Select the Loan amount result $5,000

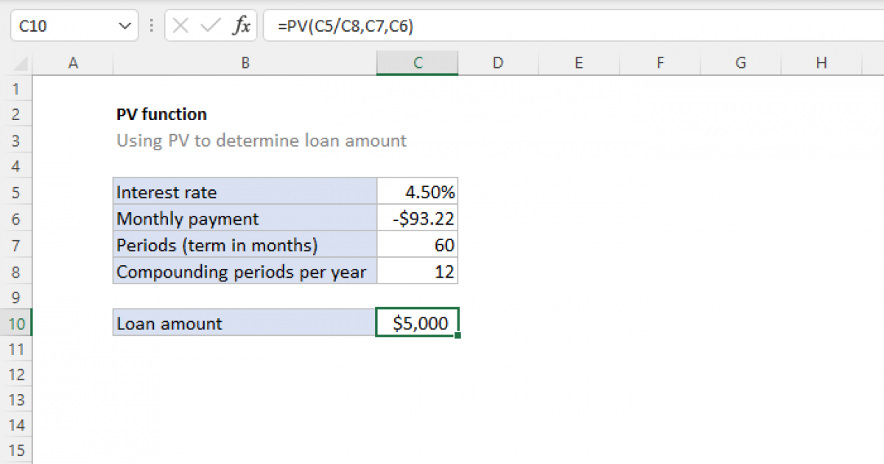pyautogui.click(x=417, y=323)
